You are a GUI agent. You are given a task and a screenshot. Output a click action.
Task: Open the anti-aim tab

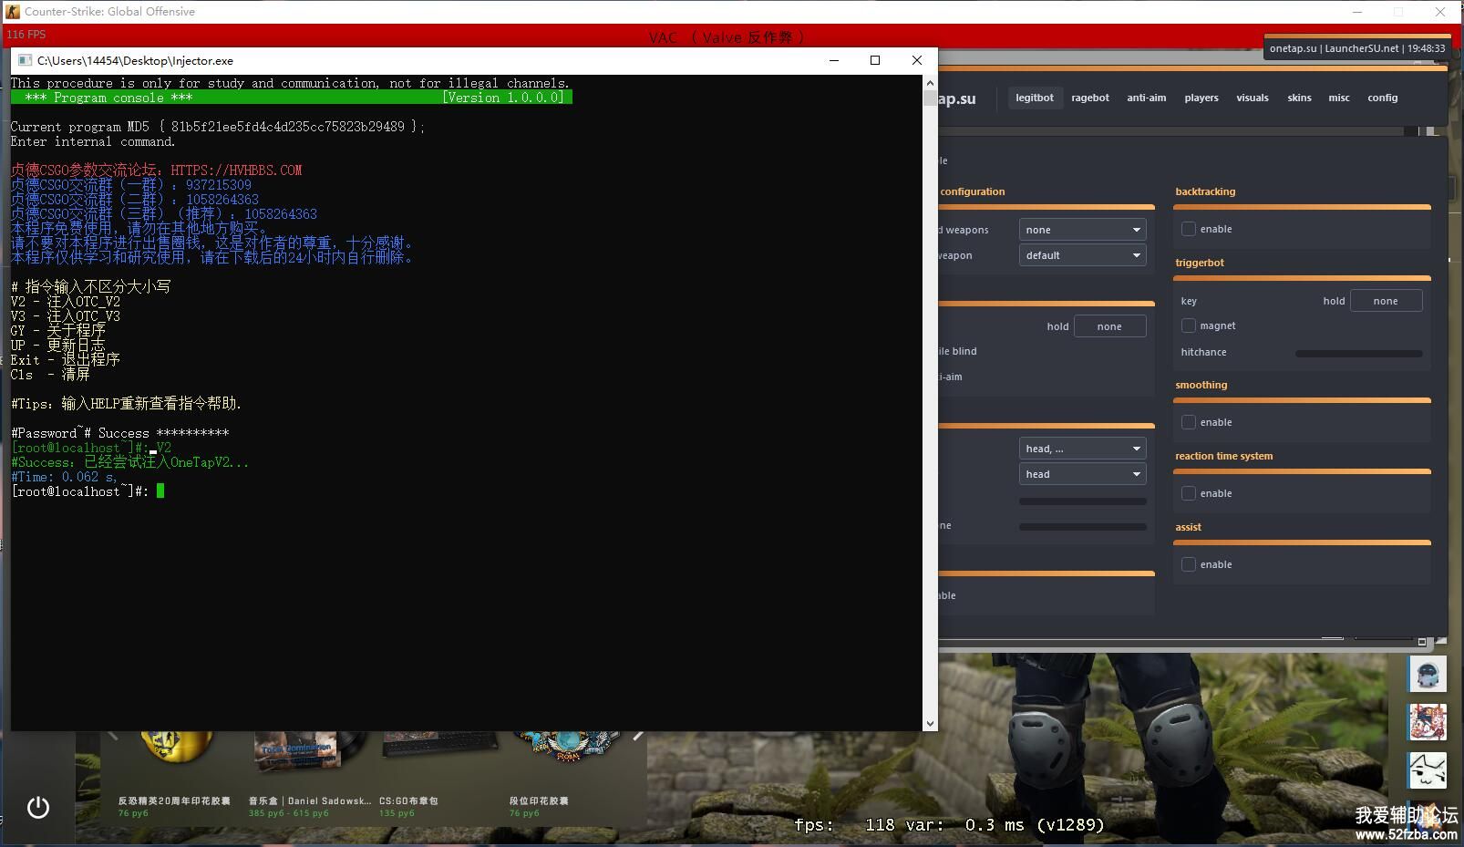[x=1147, y=98]
